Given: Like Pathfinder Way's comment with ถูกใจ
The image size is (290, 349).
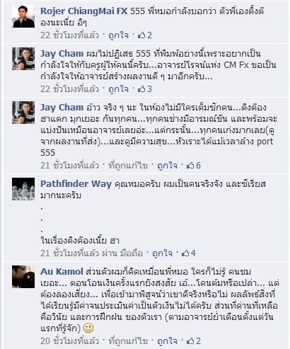Looking at the screenshot, I should pyautogui.click(x=162, y=253).
